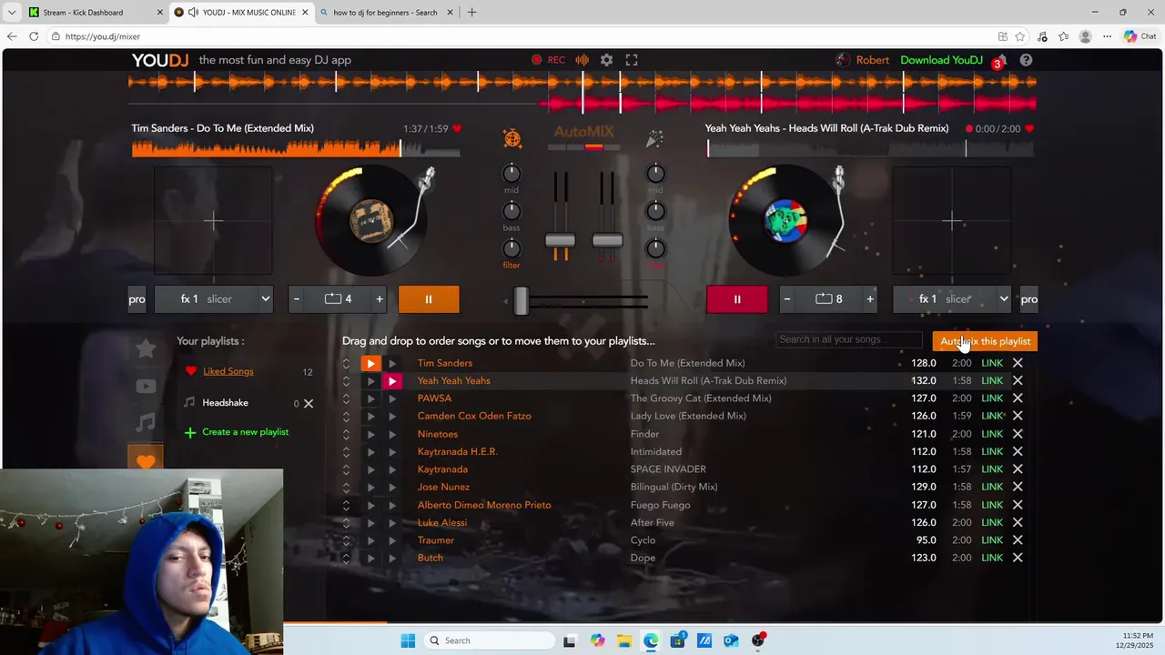
Task: Adjust right channel volume fader
Action: coord(607,241)
